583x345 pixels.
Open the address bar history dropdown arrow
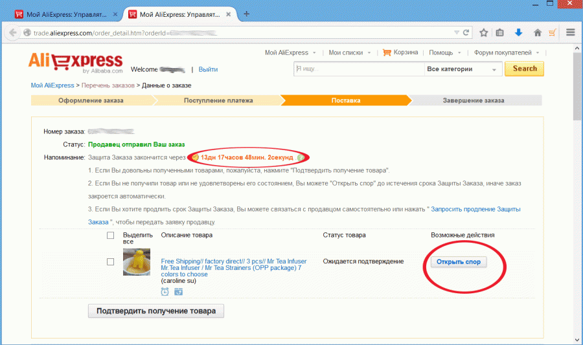[x=457, y=32]
